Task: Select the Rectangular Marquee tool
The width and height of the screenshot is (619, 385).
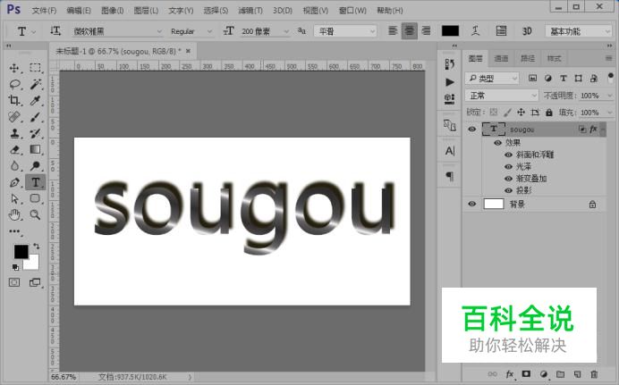Action: [x=35, y=68]
